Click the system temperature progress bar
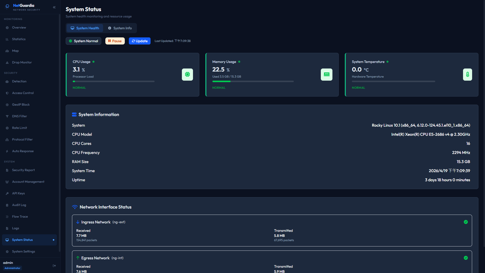 tap(394, 81)
